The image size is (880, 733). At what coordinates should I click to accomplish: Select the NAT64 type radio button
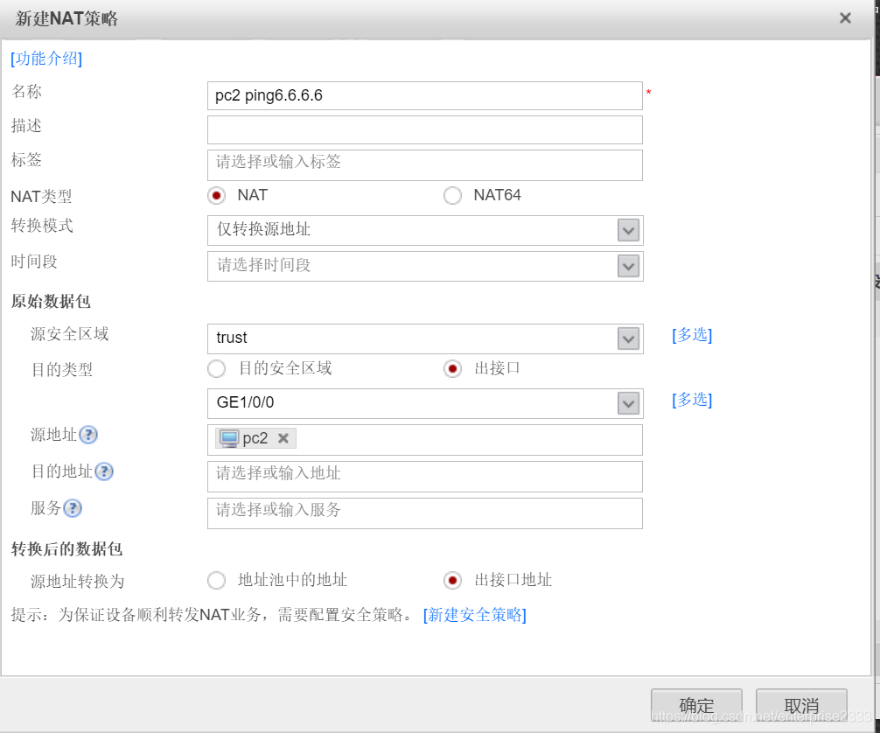coord(452,196)
